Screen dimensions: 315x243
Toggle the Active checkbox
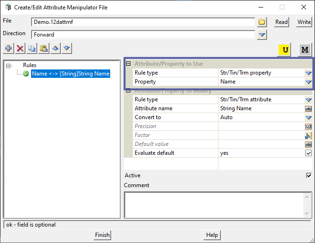pyautogui.click(x=308, y=175)
